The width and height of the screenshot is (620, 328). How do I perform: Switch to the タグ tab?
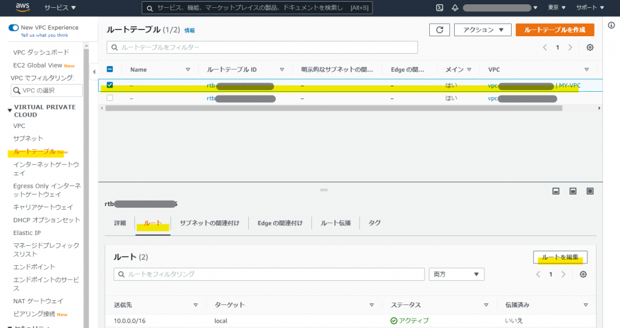point(374,223)
